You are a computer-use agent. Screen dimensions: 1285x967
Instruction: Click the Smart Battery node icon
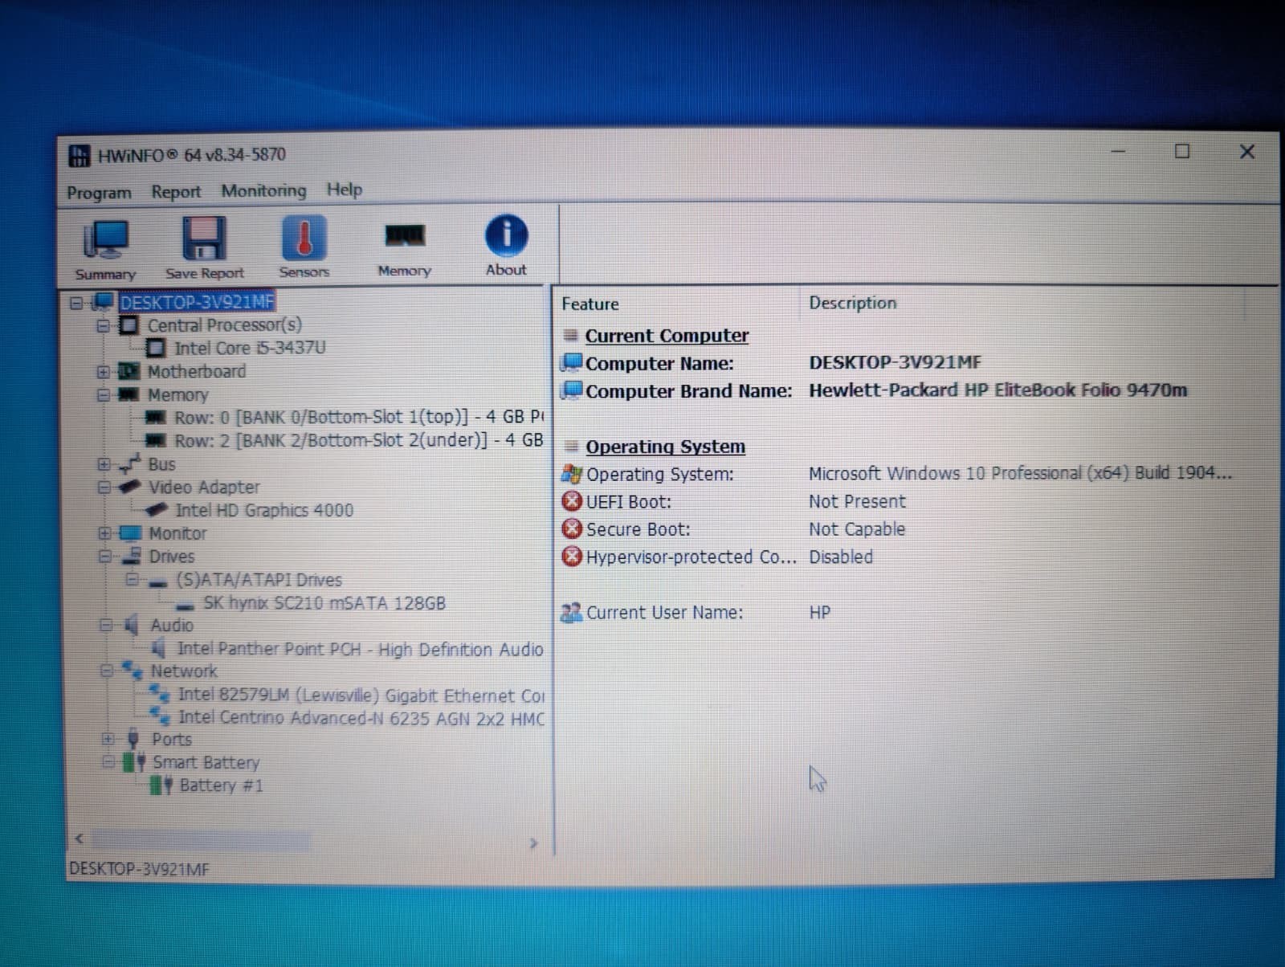tap(134, 762)
